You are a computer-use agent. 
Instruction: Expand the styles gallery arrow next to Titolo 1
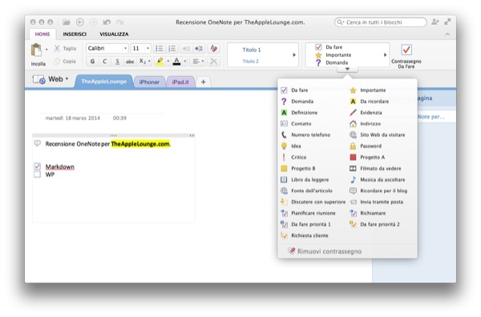[x=294, y=54]
